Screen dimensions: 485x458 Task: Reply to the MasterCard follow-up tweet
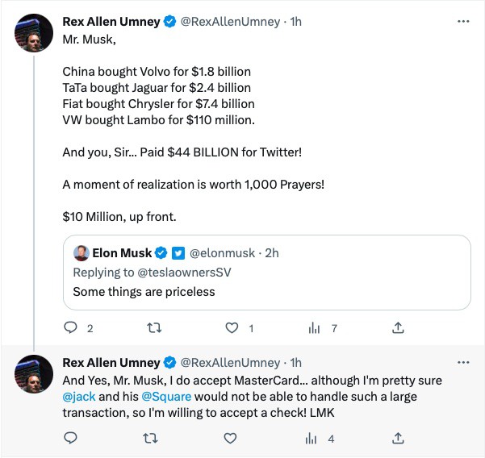pos(70,439)
